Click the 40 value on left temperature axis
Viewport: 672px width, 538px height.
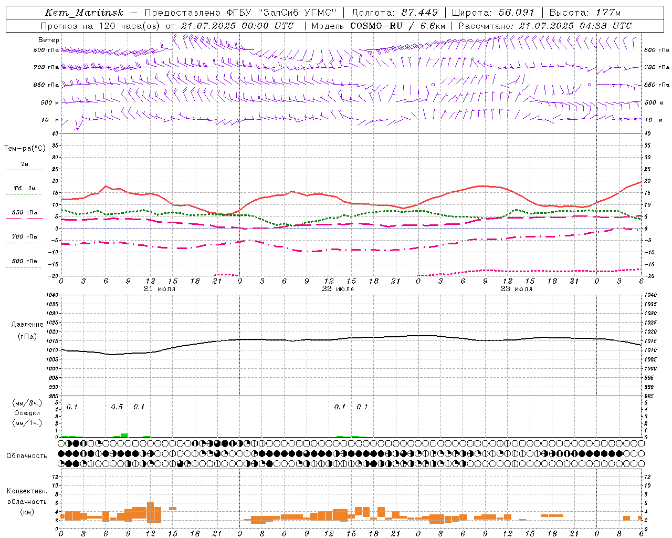(55, 133)
